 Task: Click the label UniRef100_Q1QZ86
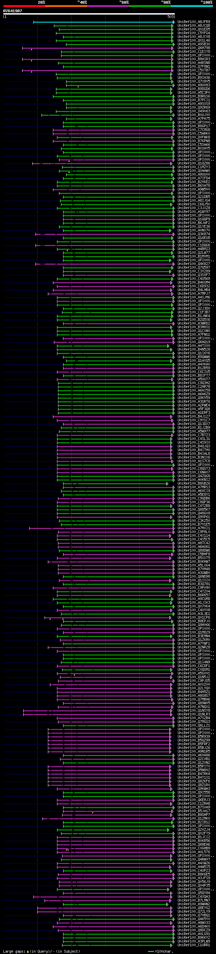tap(194, 163)
